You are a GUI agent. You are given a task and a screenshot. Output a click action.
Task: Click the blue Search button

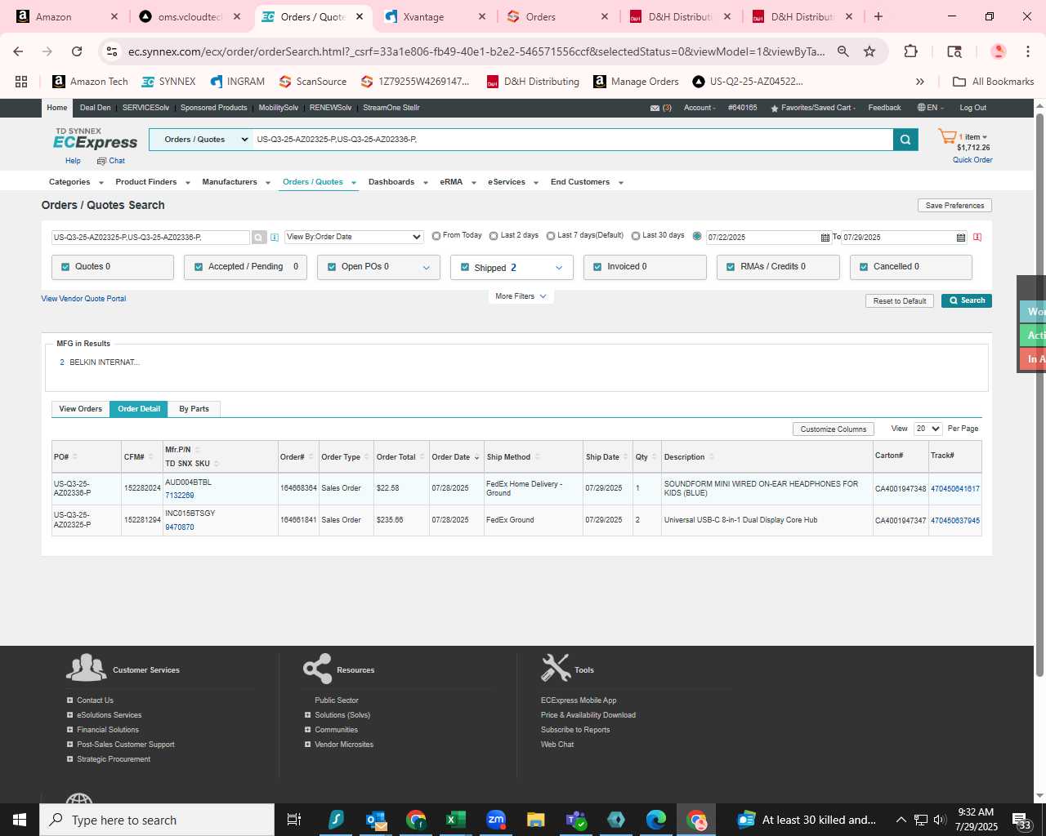tap(967, 300)
